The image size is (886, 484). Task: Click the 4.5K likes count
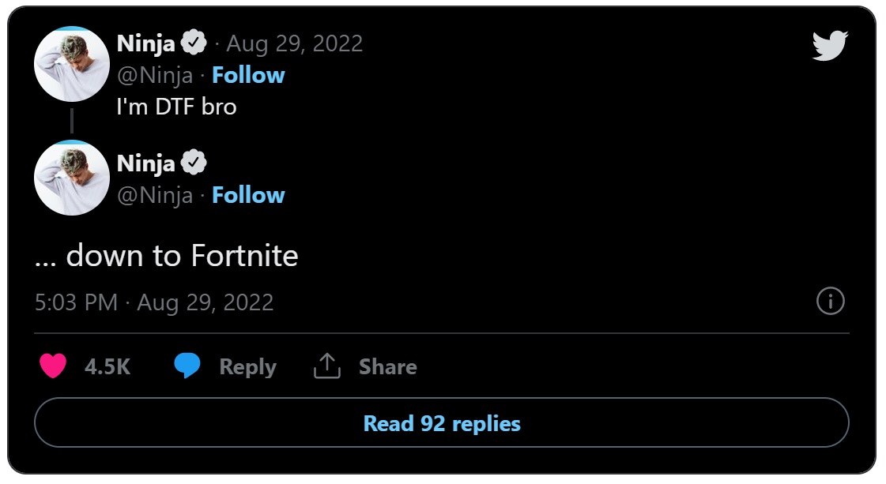107,366
